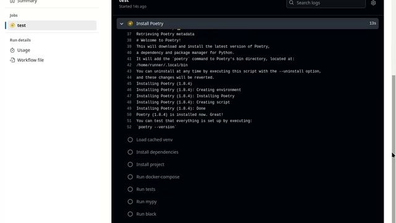Click "and these changes will be reverted." line
Viewport: 396px width, 223px height.
pyautogui.click(x=175, y=77)
